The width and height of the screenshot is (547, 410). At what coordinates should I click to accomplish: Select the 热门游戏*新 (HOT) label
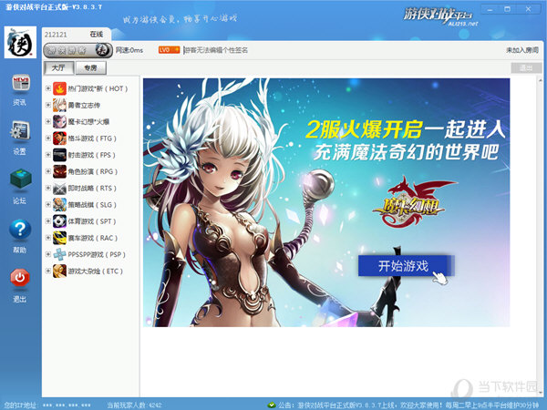(98, 89)
